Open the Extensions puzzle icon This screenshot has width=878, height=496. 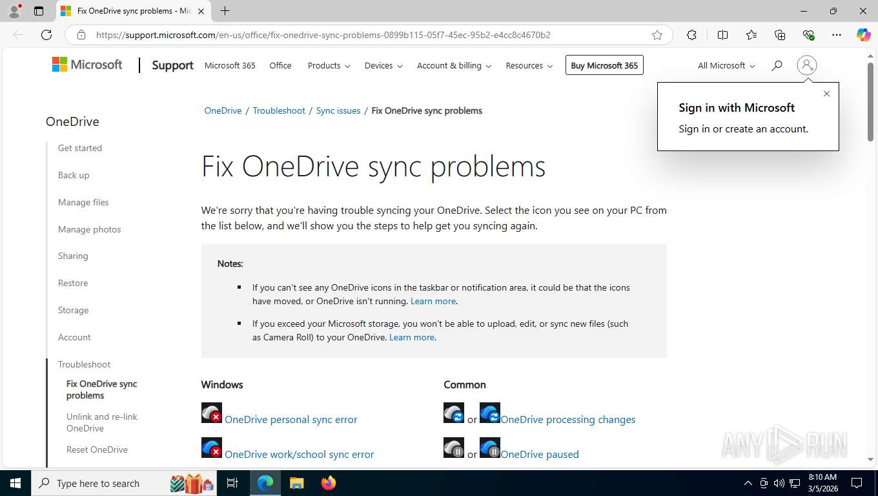tap(692, 35)
